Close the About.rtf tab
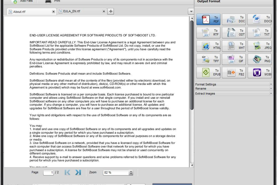 click(53, 12)
